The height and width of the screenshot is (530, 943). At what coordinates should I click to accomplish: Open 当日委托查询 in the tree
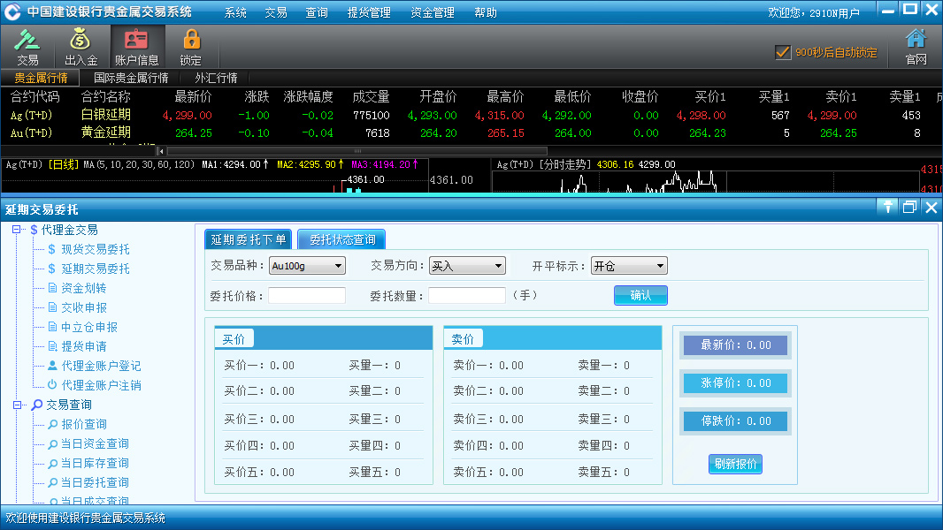pos(95,482)
